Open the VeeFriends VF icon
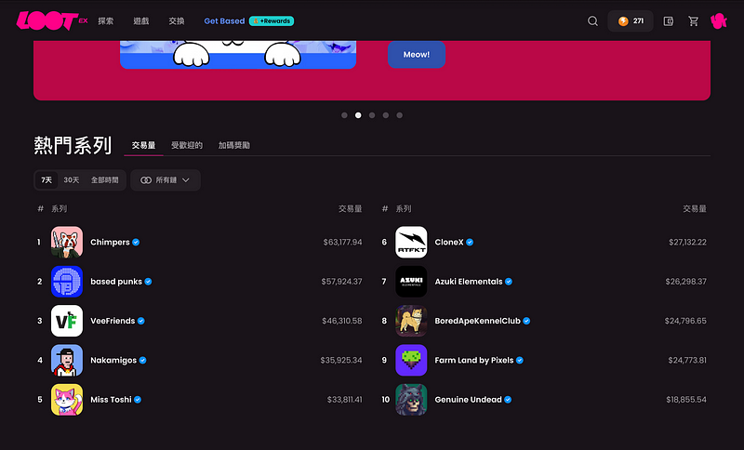Viewport: 744px width, 450px height. 67,321
